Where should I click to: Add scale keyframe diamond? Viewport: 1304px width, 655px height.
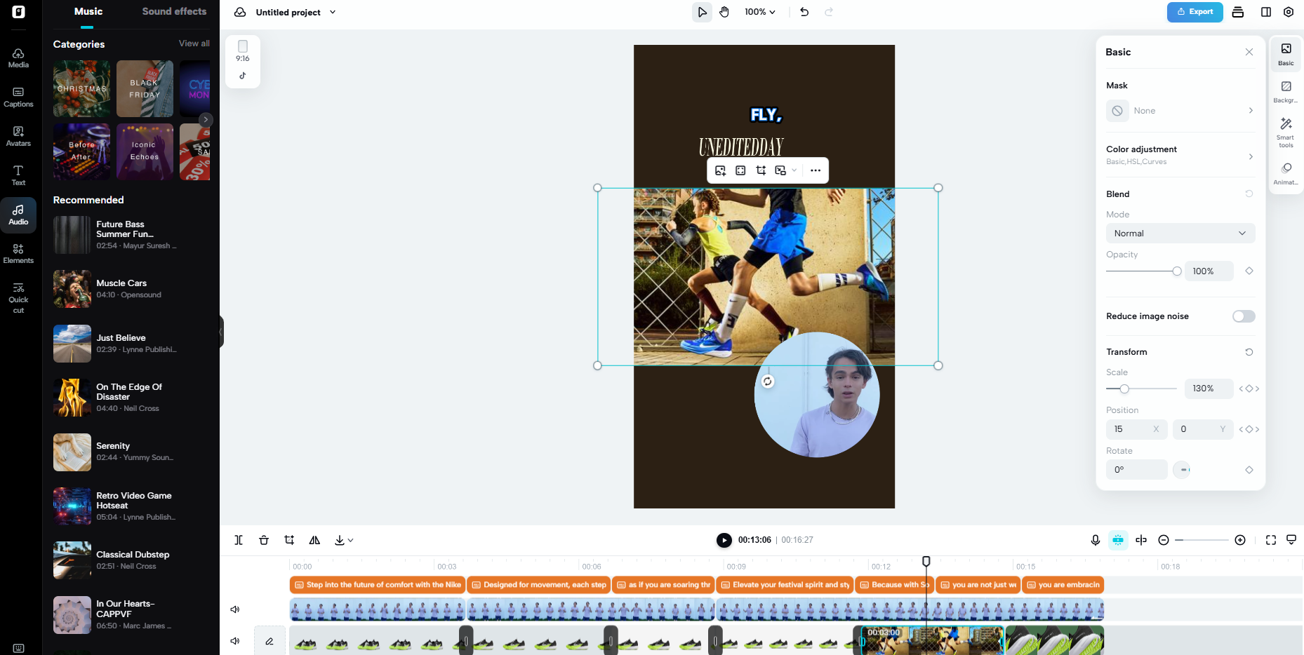1249,389
